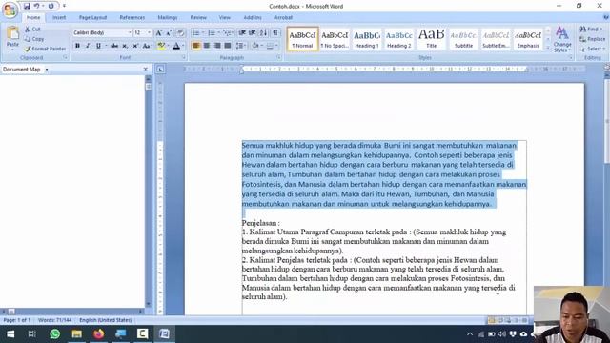
Task: Open the font size dropdown
Action: pos(149,33)
